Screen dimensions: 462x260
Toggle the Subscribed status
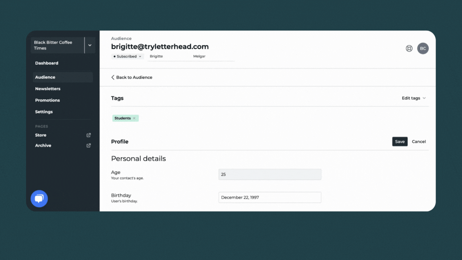[127, 56]
